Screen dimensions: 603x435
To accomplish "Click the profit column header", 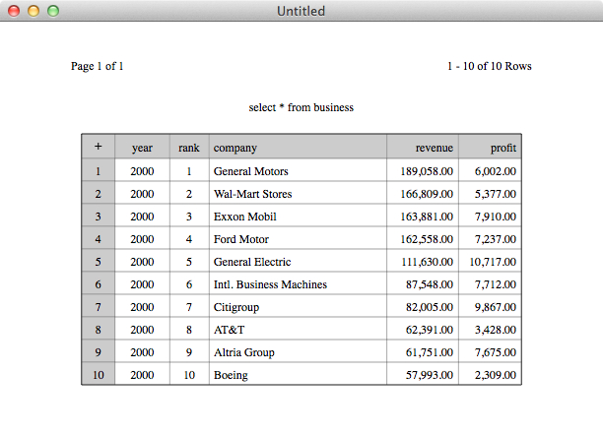I will 490,148.
